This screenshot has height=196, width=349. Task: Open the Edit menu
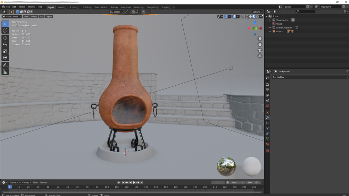[x=14, y=7]
